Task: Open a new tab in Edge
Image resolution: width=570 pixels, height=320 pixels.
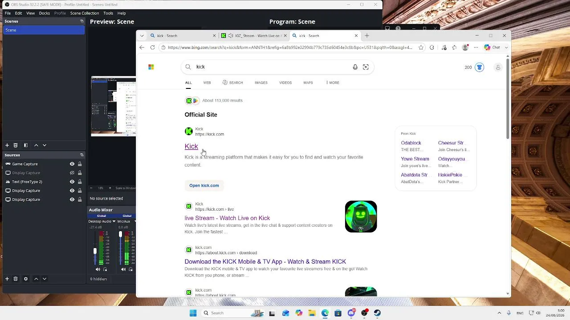Action: 367,36
